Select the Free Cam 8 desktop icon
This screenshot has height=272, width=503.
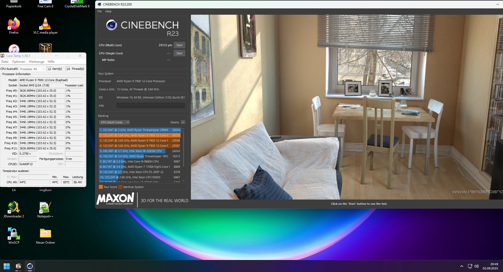coord(45,4)
